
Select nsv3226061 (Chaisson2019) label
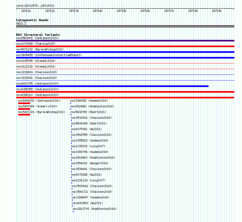(x=37, y=78)
